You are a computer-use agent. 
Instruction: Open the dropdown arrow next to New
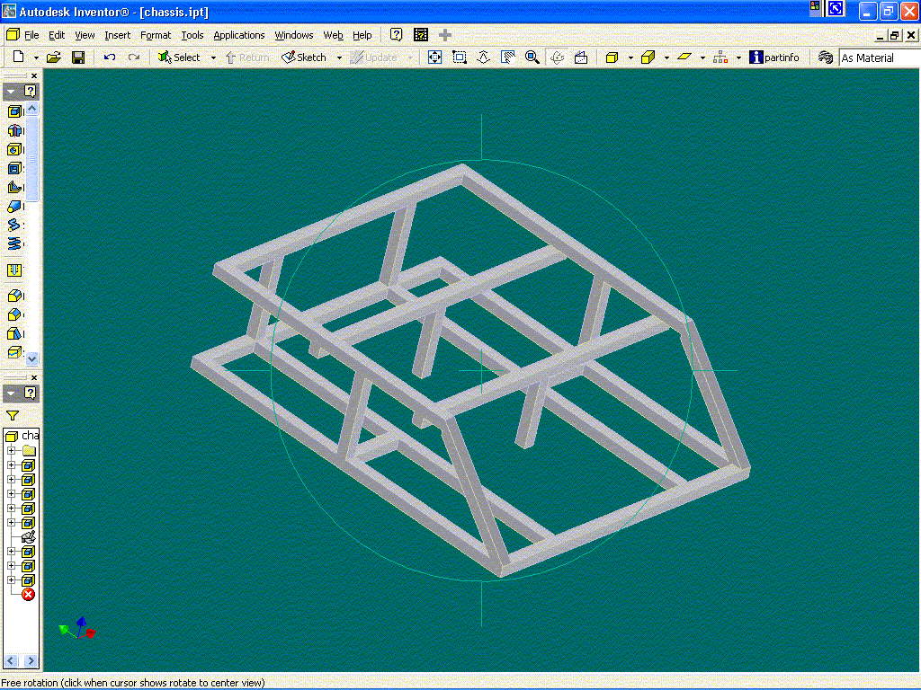[36, 58]
